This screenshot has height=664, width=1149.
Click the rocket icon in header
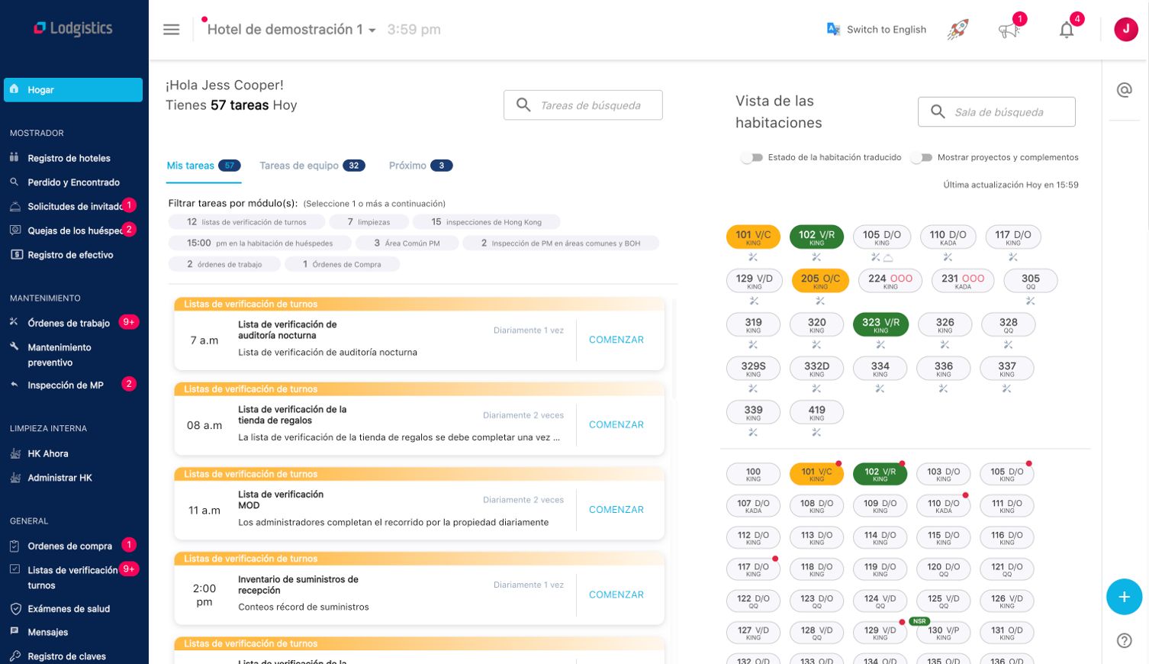click(957, 30)
